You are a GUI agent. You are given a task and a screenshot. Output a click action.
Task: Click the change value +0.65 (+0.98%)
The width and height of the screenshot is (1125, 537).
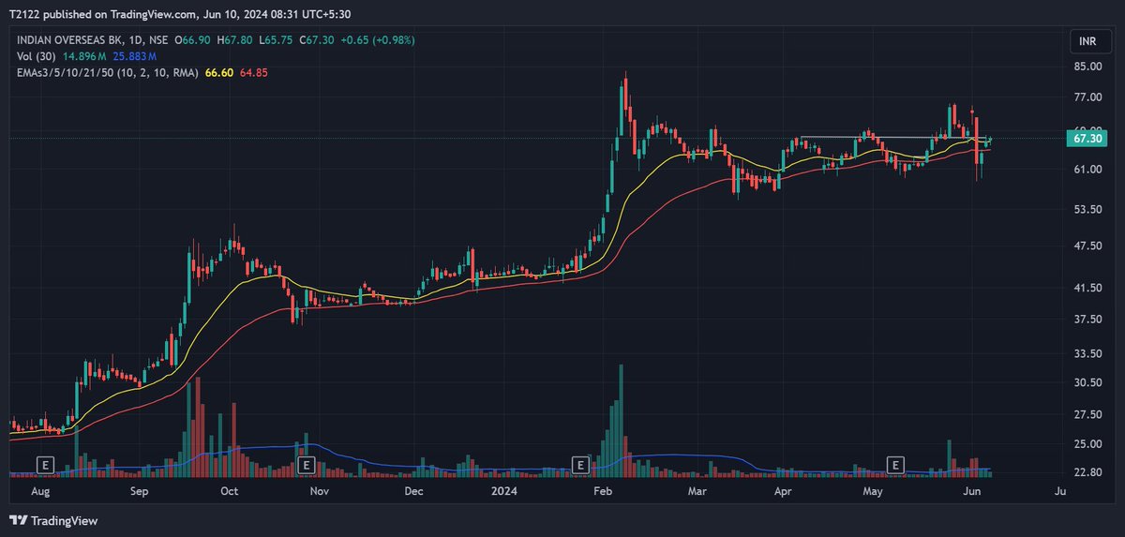click(379, 40)
